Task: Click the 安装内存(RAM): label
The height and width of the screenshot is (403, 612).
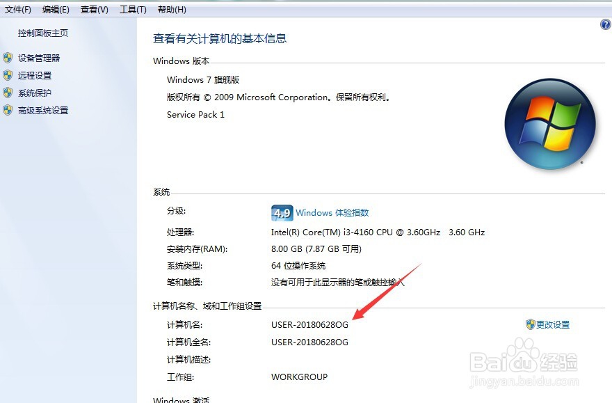Action: click(197, 249)
